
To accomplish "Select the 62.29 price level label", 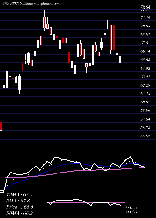I will [145, 85].
